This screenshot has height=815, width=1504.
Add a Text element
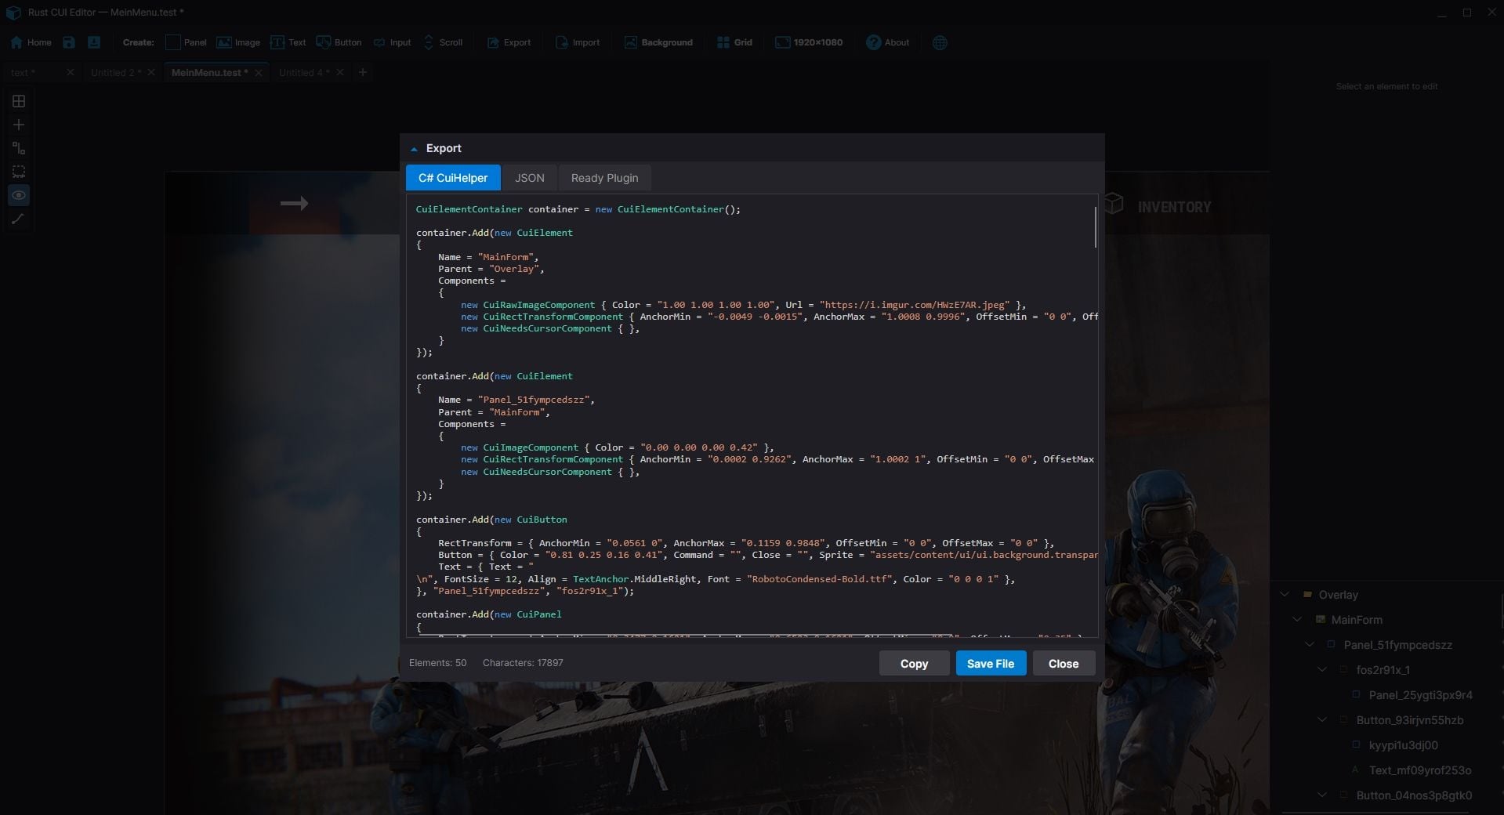(288, 42)
